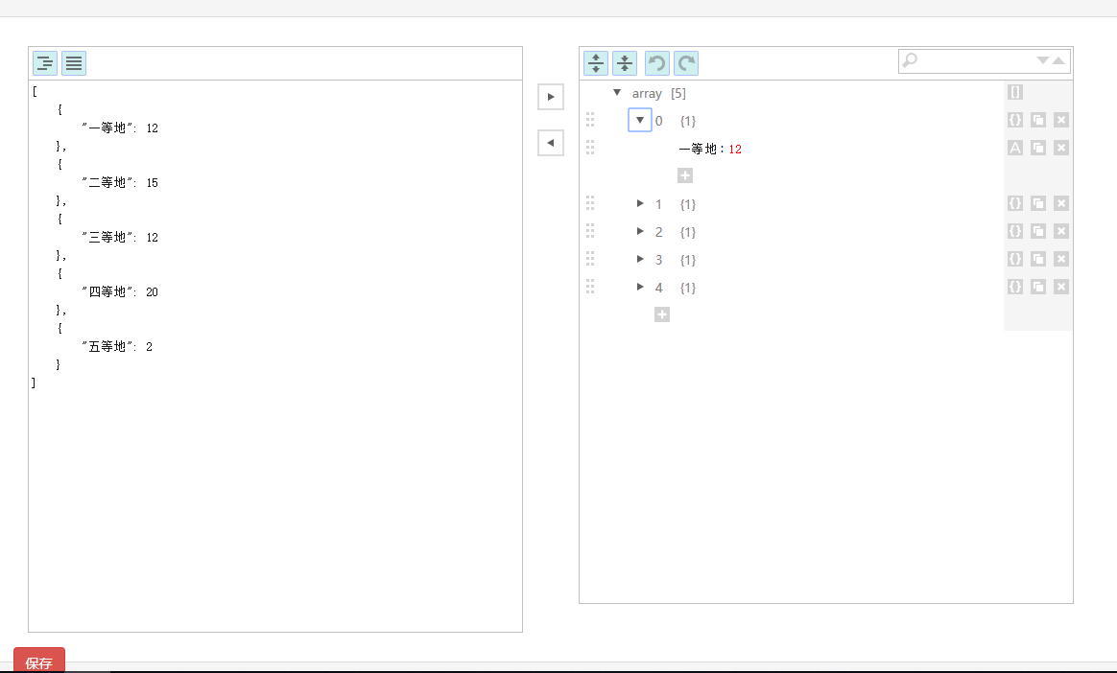Viewport: 1117px width, 673px height.
Task: Remove array item 1
Action: [x=1060, y=202]
